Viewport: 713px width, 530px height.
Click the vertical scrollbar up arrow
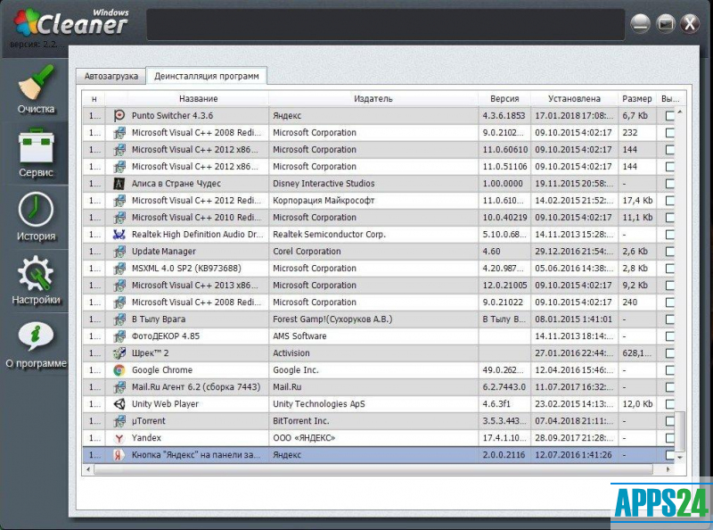[x=680, y=112]
